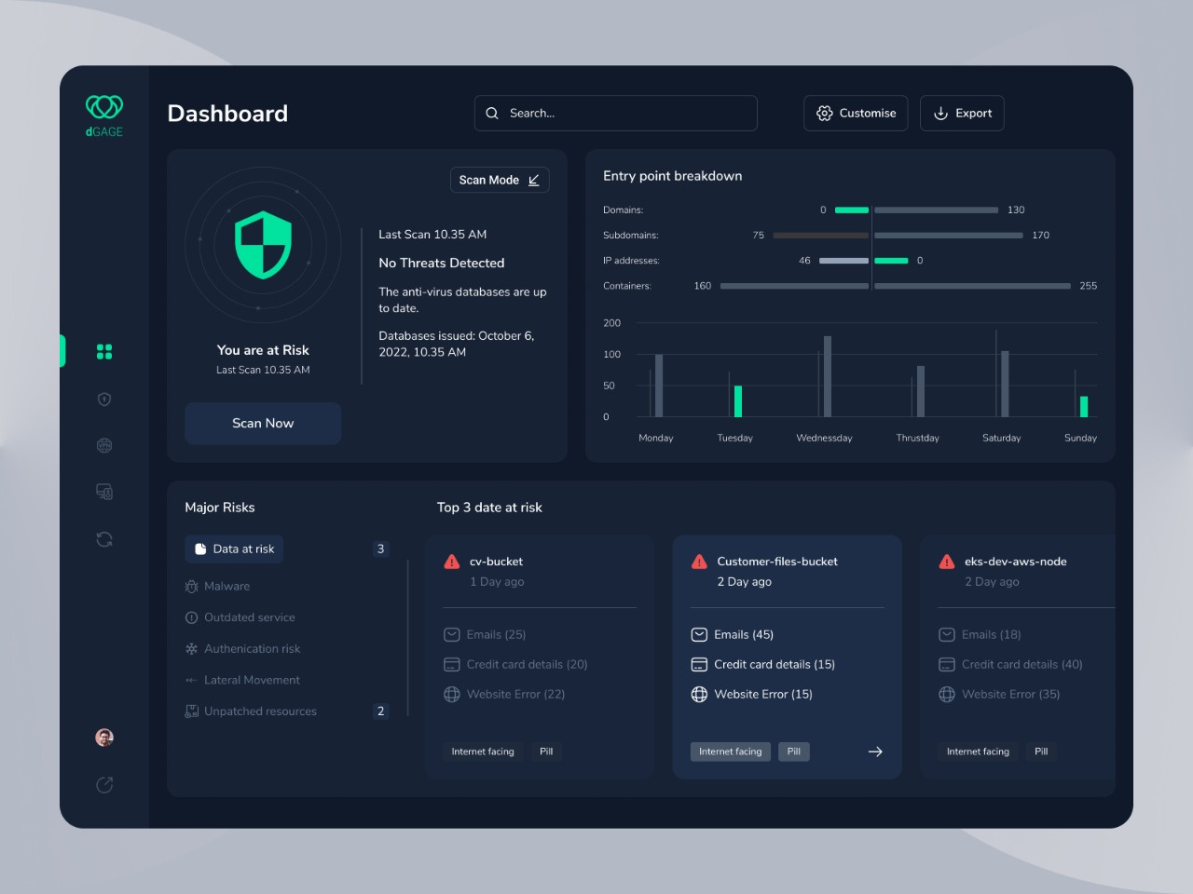Click the Export button
Viewport: 1193px width, 894px height.
coord(962,113)
